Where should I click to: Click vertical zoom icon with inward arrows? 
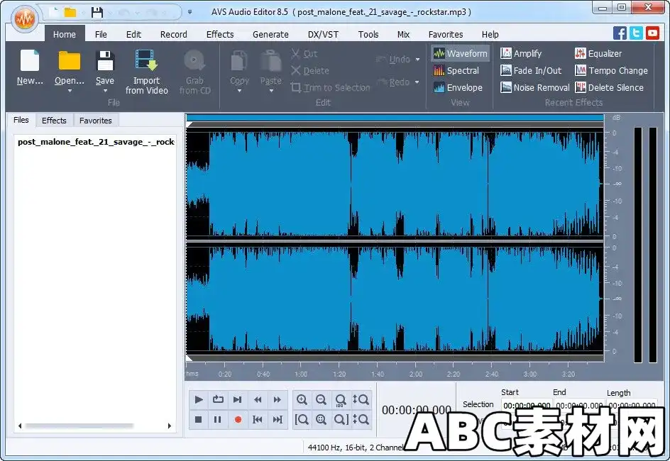(x=361, y=420)
